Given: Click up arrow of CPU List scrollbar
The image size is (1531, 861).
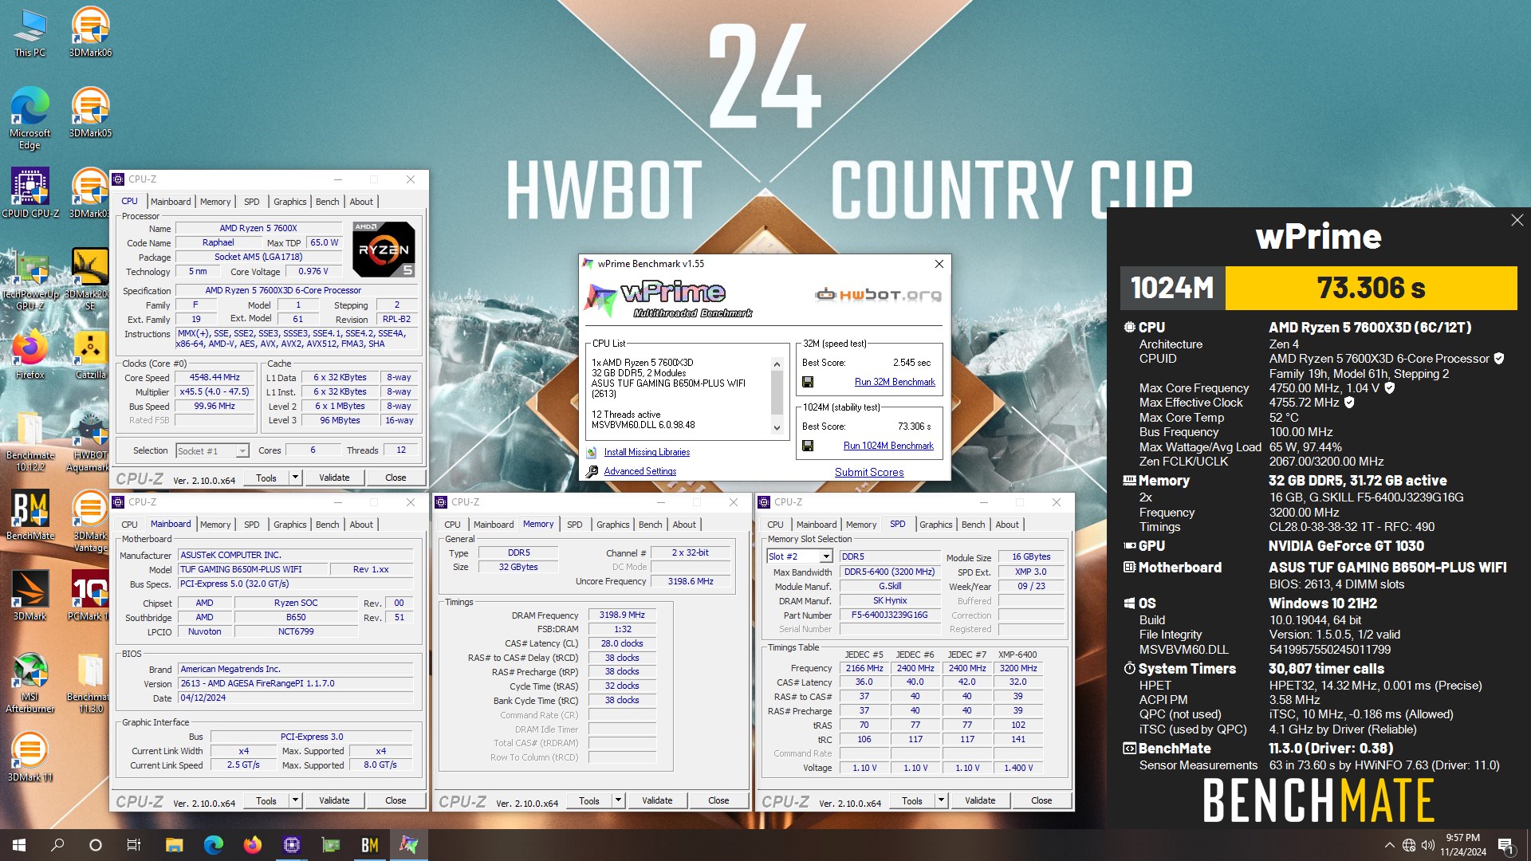Looking at the screenshot, I should pyautogui.click(x=777, y=364).
